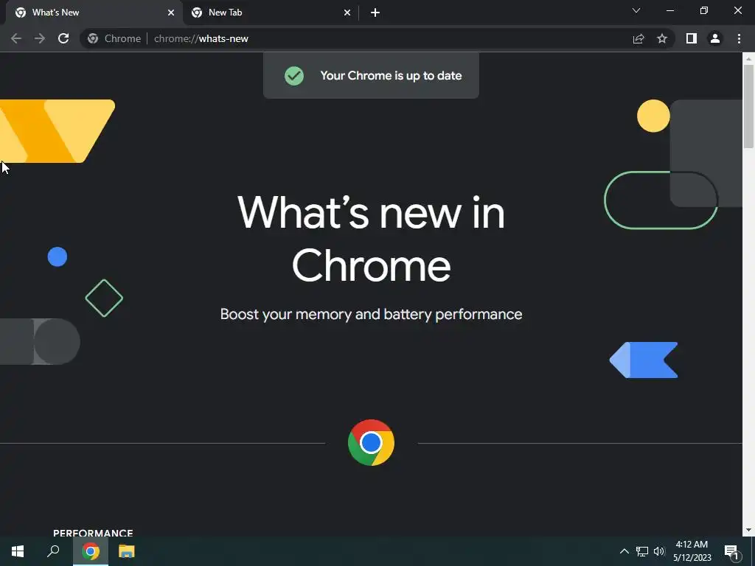755x566 pixels.
Task: Open the Windows Start menu
Action: point(18,551)
